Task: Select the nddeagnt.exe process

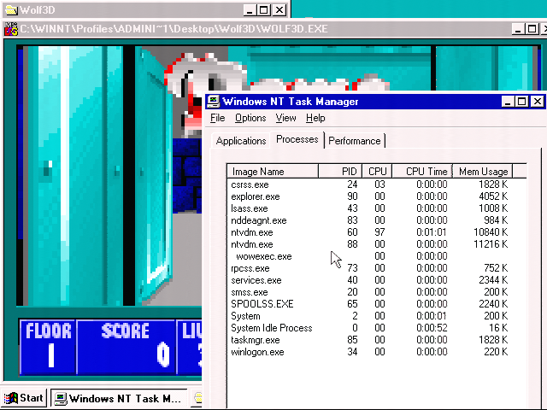Action: [x=370, y=220]
